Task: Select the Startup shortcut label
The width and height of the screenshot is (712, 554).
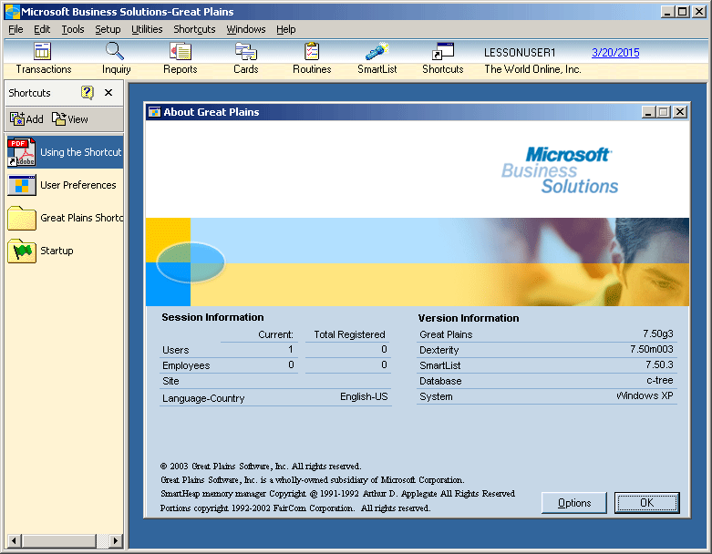Action: [57, 251]
